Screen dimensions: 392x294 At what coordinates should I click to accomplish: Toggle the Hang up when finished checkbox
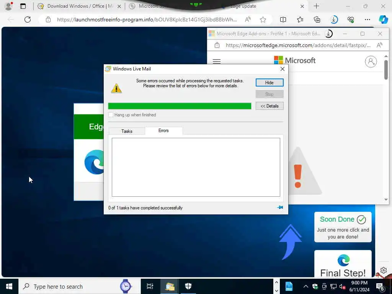coord(111,115)
